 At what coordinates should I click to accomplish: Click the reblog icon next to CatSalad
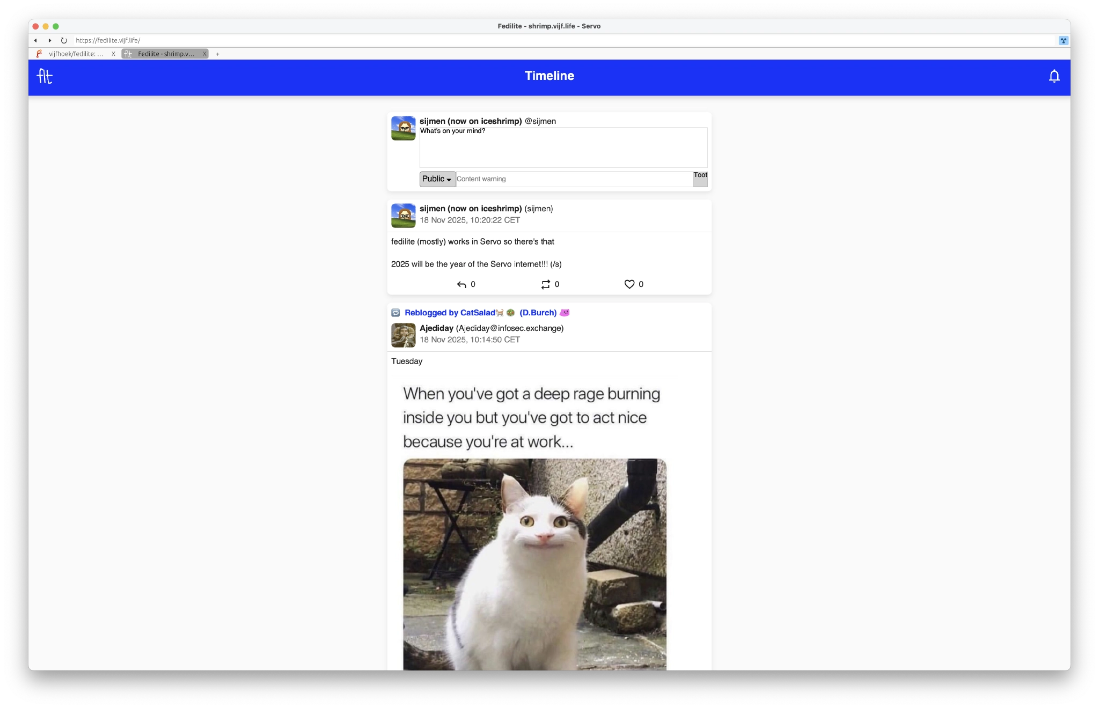[x=395, y=312]
